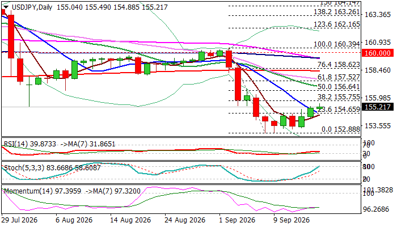The height and width of the screenshot is (227, 397).
Task: Click the RSI(14) indicator label
Action: [15, 144]
